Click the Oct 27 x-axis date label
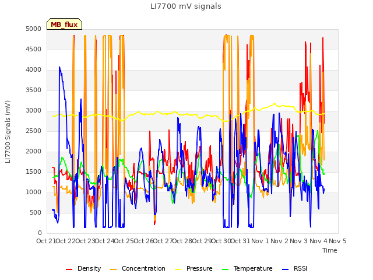Screen dimensions: 373x280 point(163,241)
